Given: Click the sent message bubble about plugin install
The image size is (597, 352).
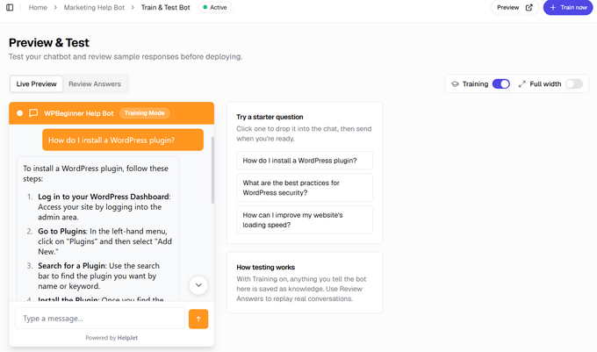Looking at the screenshot, I should coord(123,140).
